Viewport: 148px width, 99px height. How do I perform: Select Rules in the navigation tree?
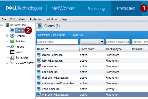[19, 52]
